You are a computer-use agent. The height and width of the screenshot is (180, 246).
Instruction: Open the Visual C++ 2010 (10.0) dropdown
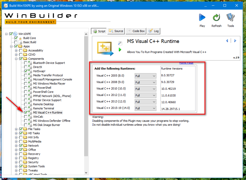(x=146, y=89)
